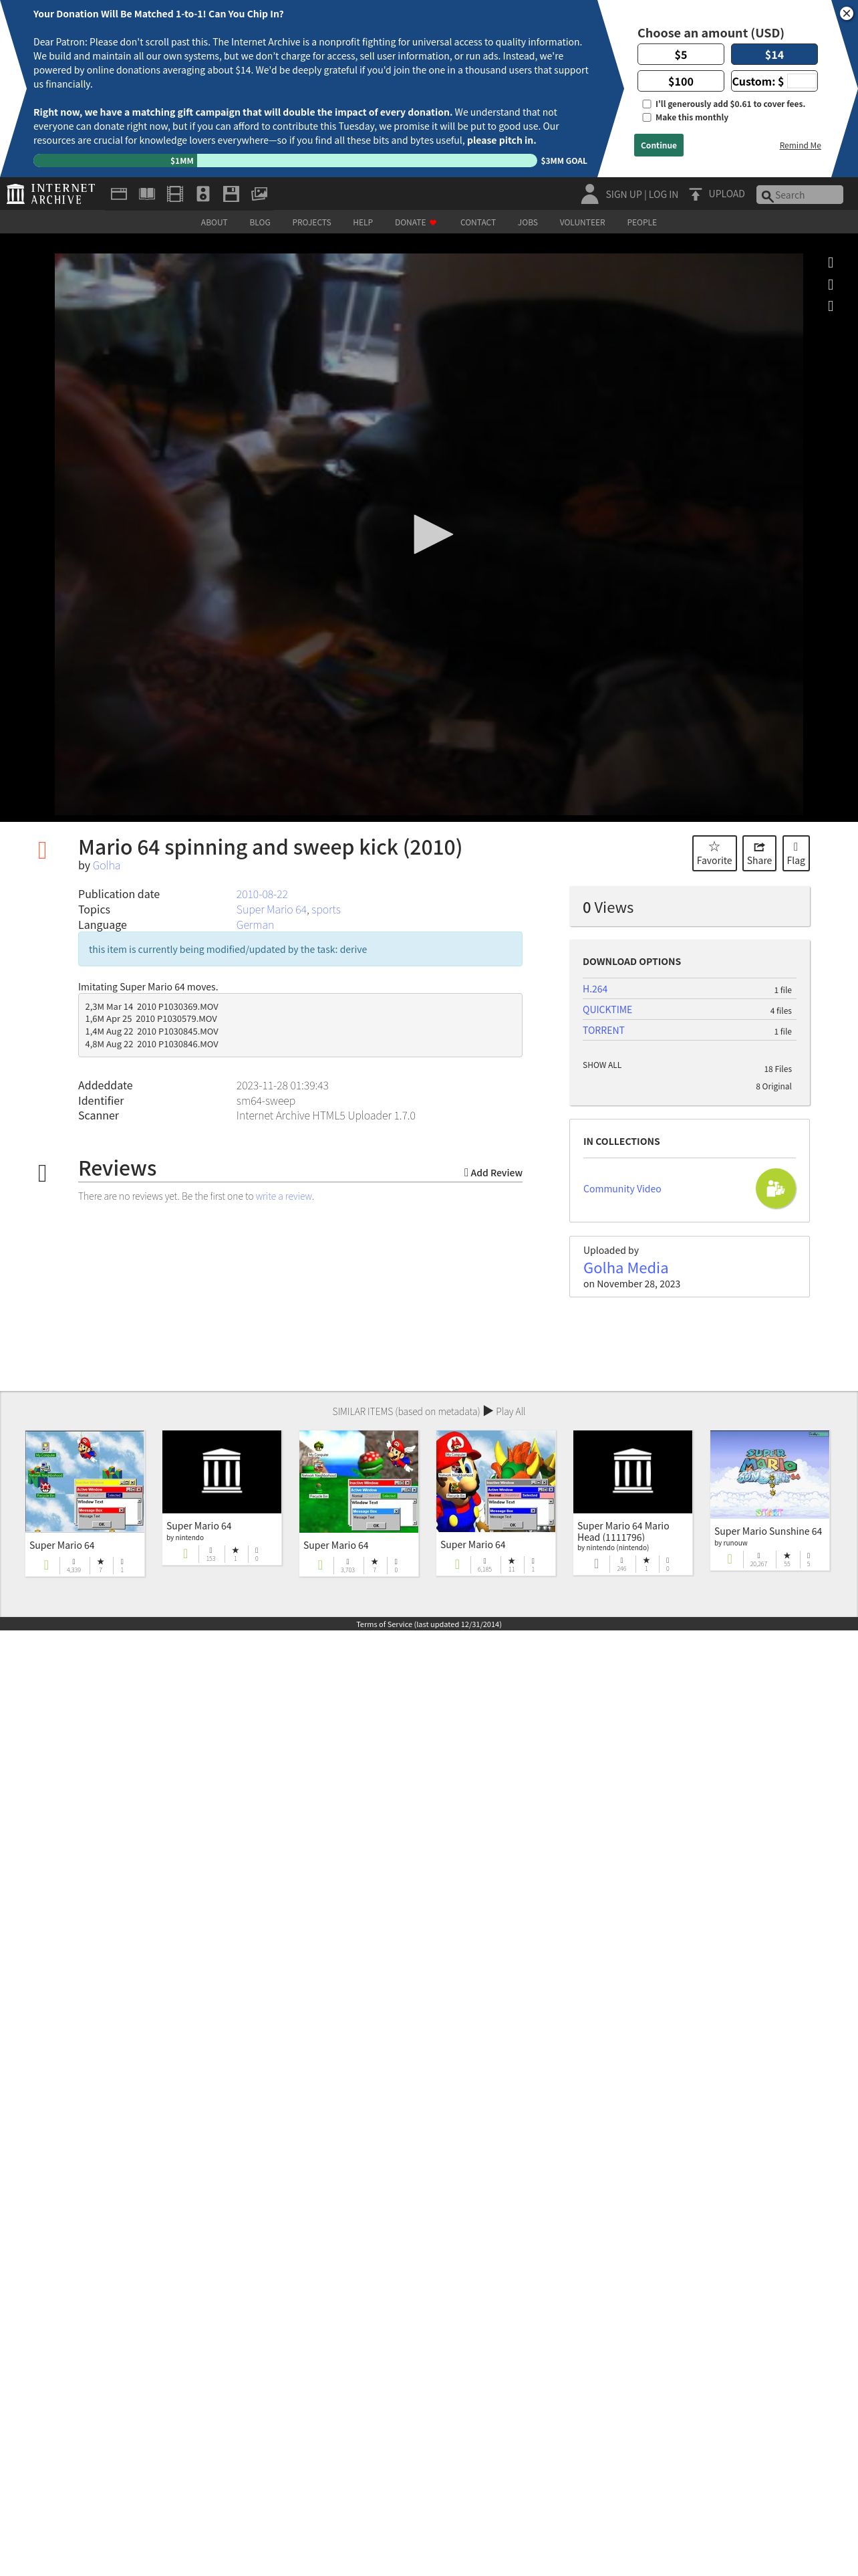Click SIGN UP | LOG IN link

tap(641, 194)
